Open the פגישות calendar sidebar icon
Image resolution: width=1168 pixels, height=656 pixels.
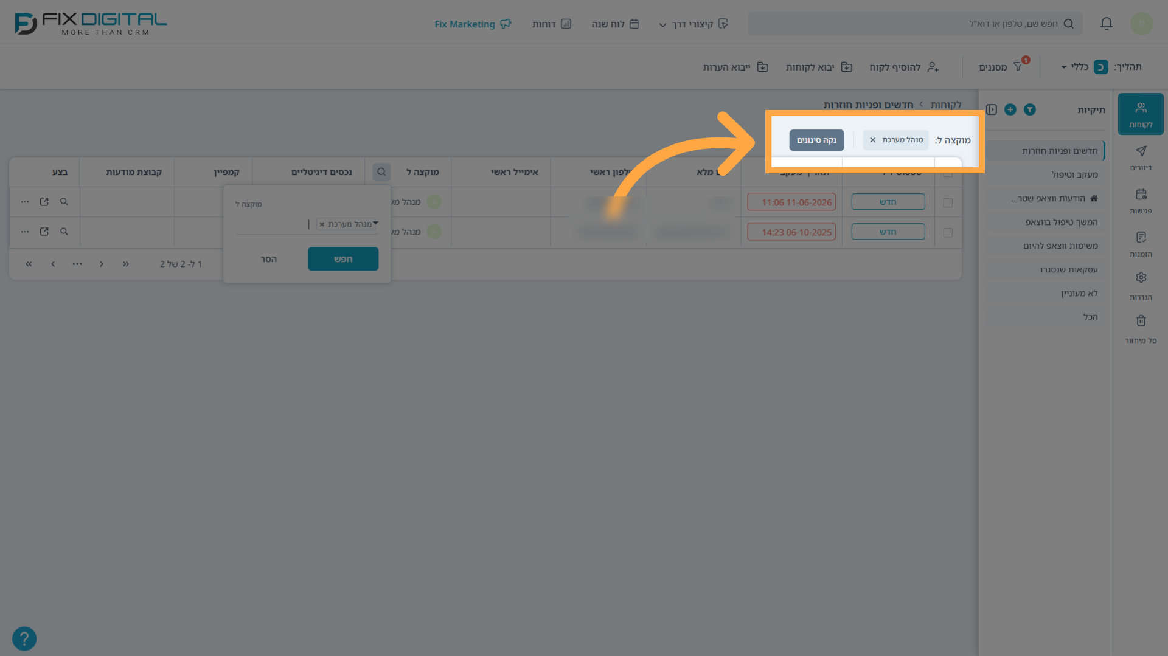[1141, 201]
